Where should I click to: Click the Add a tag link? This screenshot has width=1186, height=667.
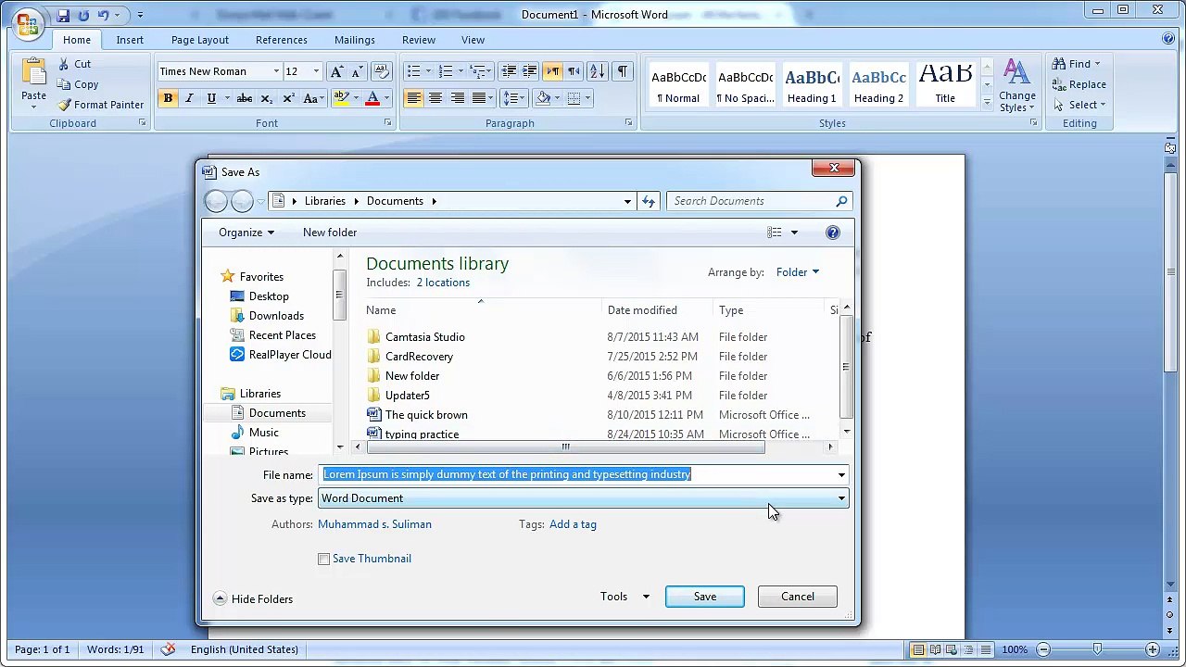pos(573,524)
